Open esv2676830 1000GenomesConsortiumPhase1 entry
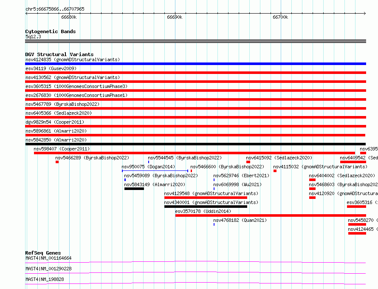The height and width of the screenshot is (289, 378). (76, 95)
